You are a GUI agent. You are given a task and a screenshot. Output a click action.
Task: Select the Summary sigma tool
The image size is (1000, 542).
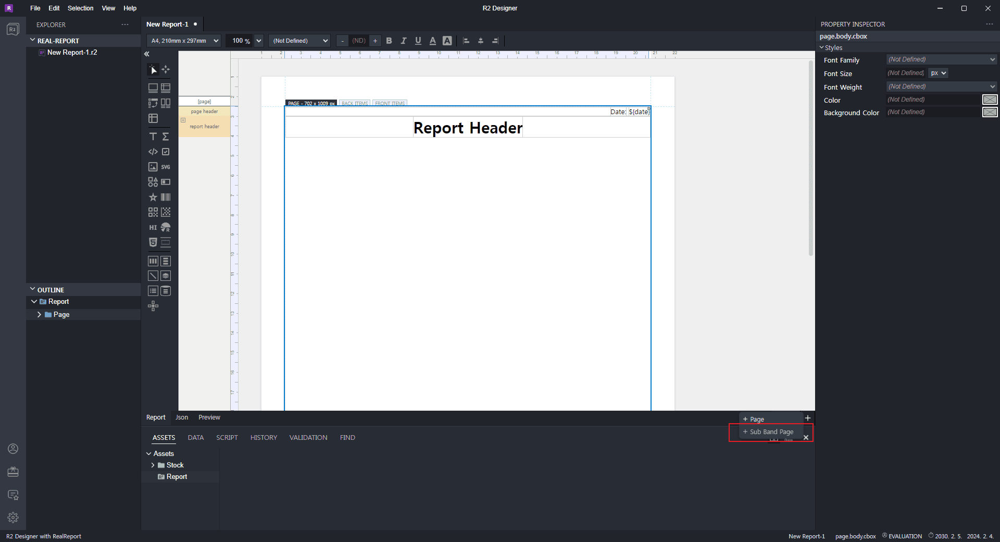[x=166, y=137]
